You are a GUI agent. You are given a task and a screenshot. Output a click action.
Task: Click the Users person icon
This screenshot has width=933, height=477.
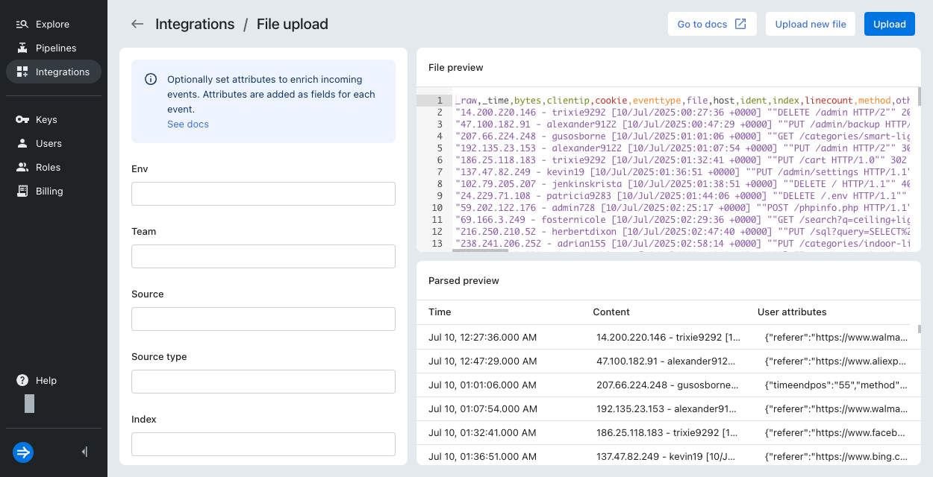pos(22,143)
